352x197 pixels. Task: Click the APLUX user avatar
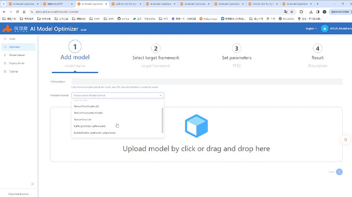(324, 29)
